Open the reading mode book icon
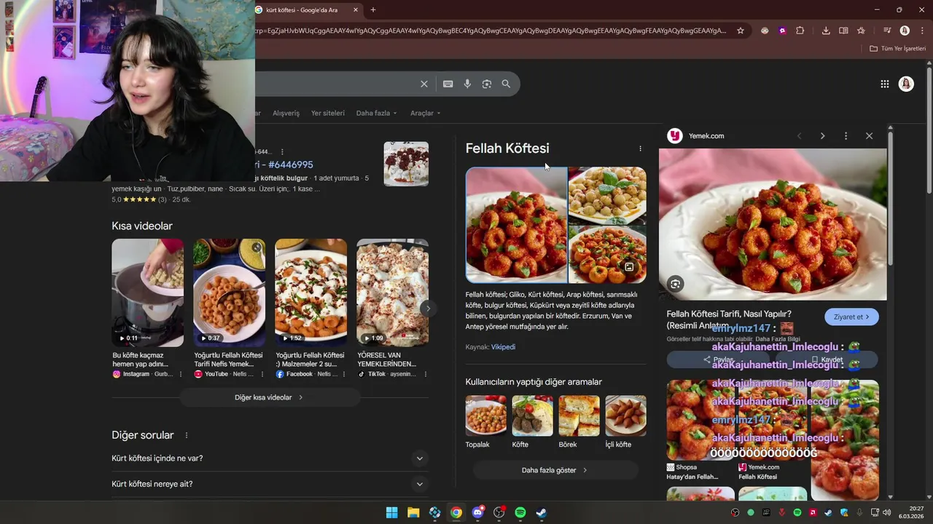 [x=843, y=31]
